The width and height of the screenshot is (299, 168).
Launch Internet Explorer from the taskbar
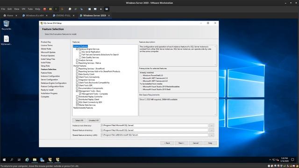pyautogui.click(x=27, y=160)
